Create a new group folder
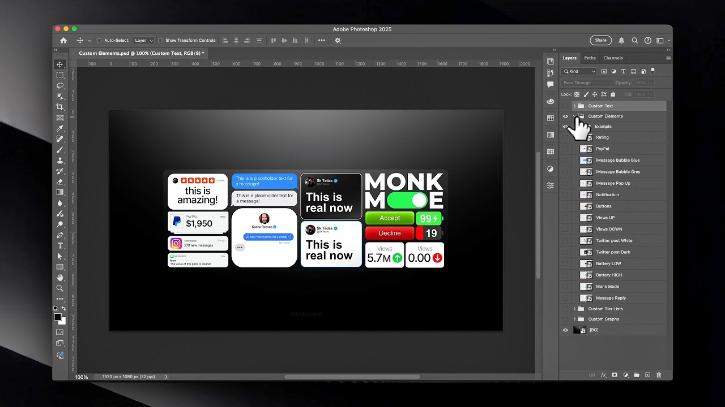Image resolution: width=725 pixels, height=407 pixels. coord(636,375)
